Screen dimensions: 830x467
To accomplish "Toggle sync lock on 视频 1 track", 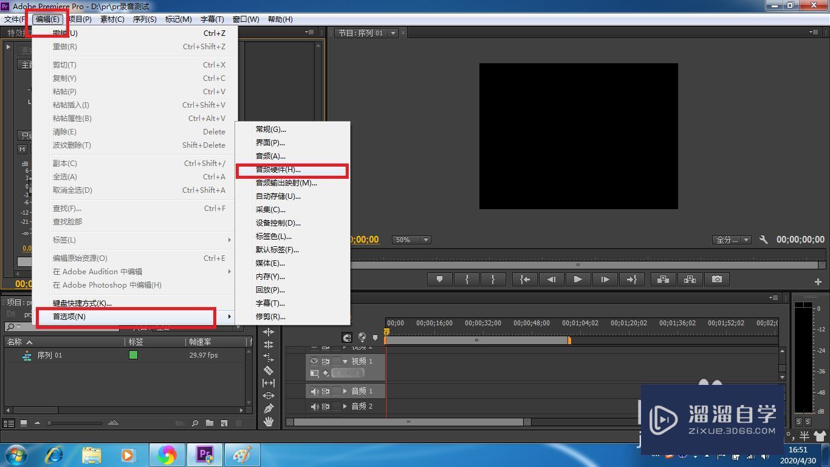I will tap(326, 361).
